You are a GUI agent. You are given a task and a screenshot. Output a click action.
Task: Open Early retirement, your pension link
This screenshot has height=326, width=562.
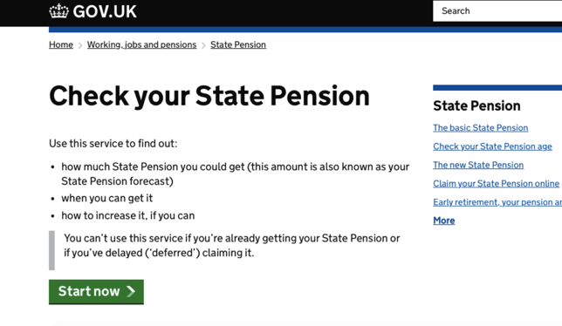pos(497,202)
